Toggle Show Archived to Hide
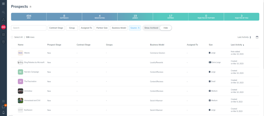The image size is (264, 116). 166,28
